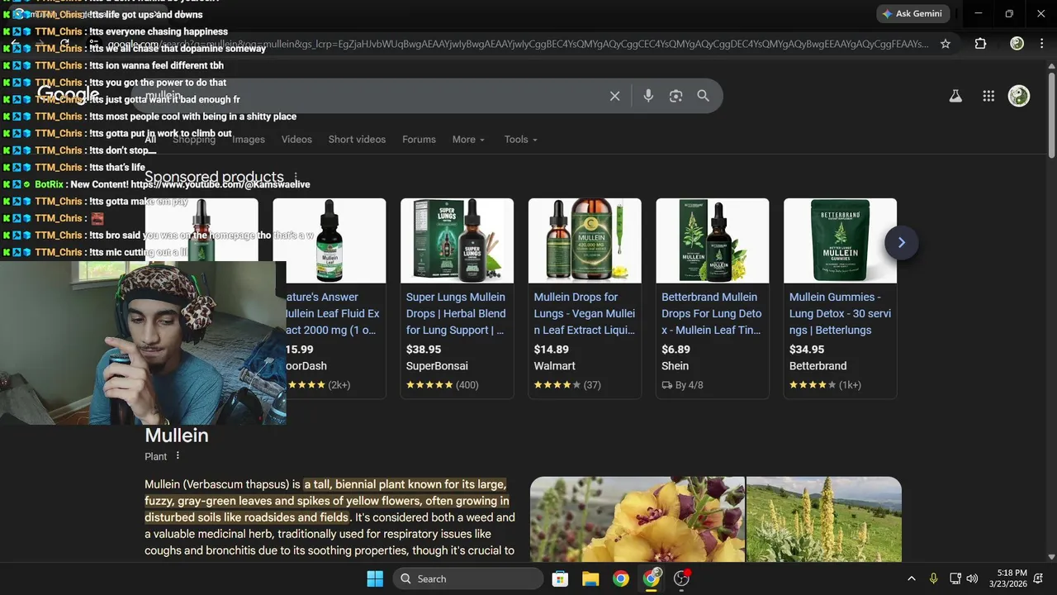
Task: Open the yellow mullein flower close-up photo
Action: [x=637, y=519]
